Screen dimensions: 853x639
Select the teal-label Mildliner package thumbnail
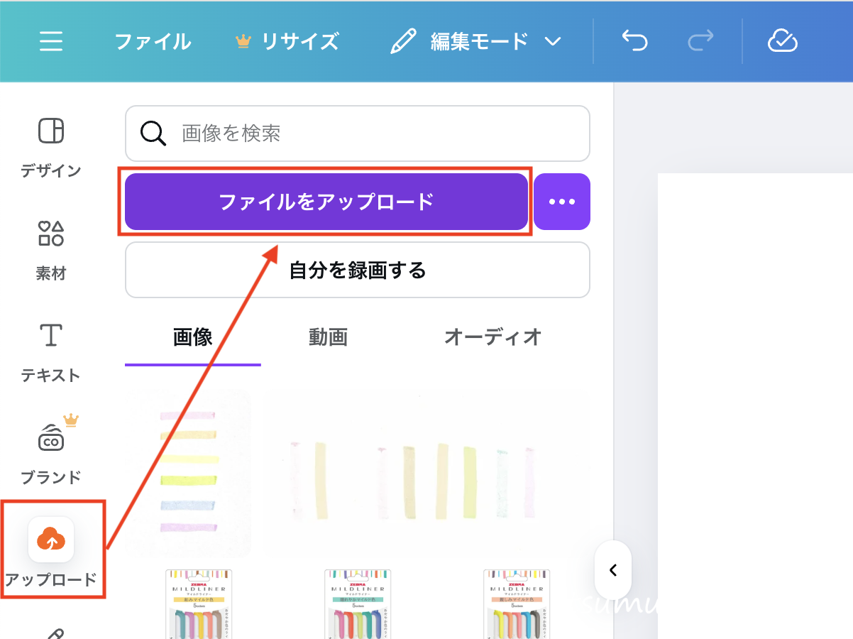358,603
